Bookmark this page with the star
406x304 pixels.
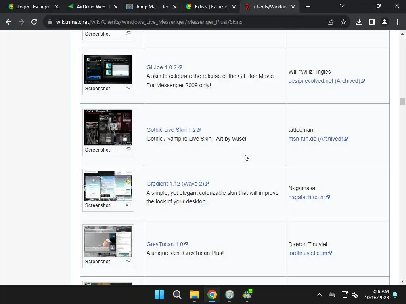point(343,22)
